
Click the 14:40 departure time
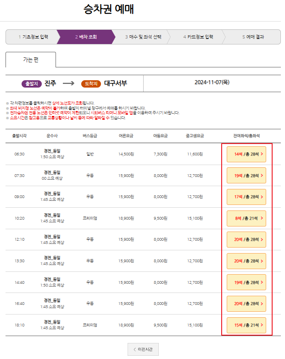coord(19,282)
